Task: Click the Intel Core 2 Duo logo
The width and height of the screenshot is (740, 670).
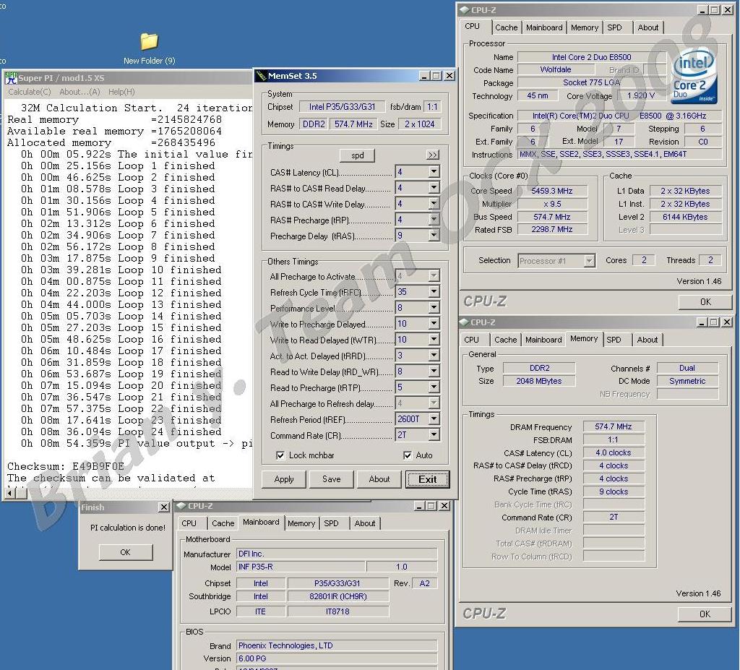Action: pos(694,76)
